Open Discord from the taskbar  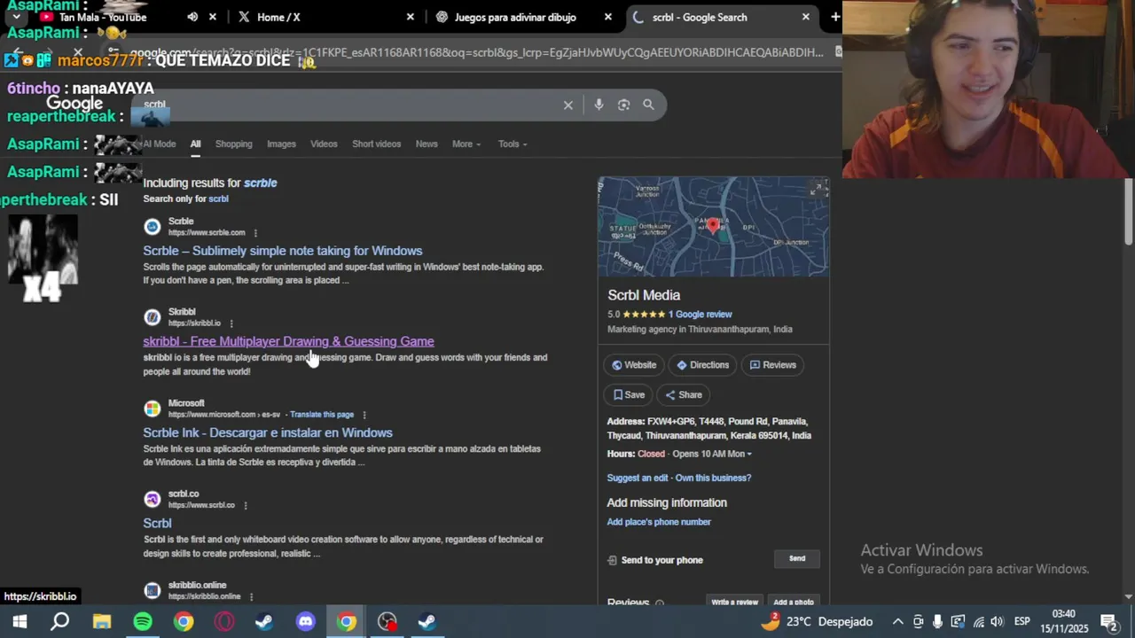[x=306, y=621]
